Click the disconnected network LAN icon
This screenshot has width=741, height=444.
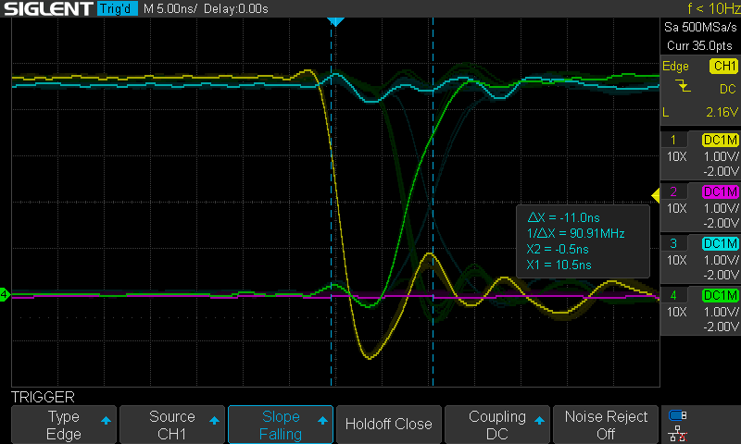pyautogui.click(x=678, y=433)
